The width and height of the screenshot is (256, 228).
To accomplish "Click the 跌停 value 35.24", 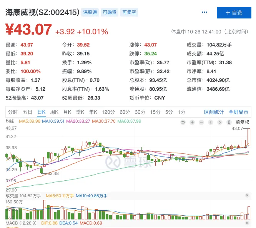I will (x=150, y=53).
